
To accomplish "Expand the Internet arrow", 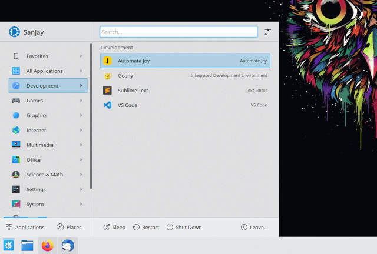I will pyautogui.click(x=81, y=130).
